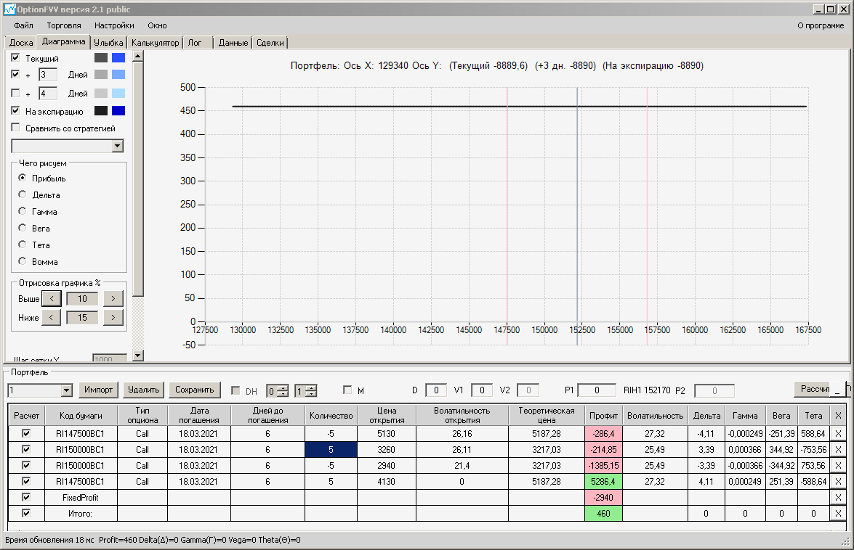Click the days input field showing 4
This screenshot has height=550, width=854.
click(x=48, y=94)
